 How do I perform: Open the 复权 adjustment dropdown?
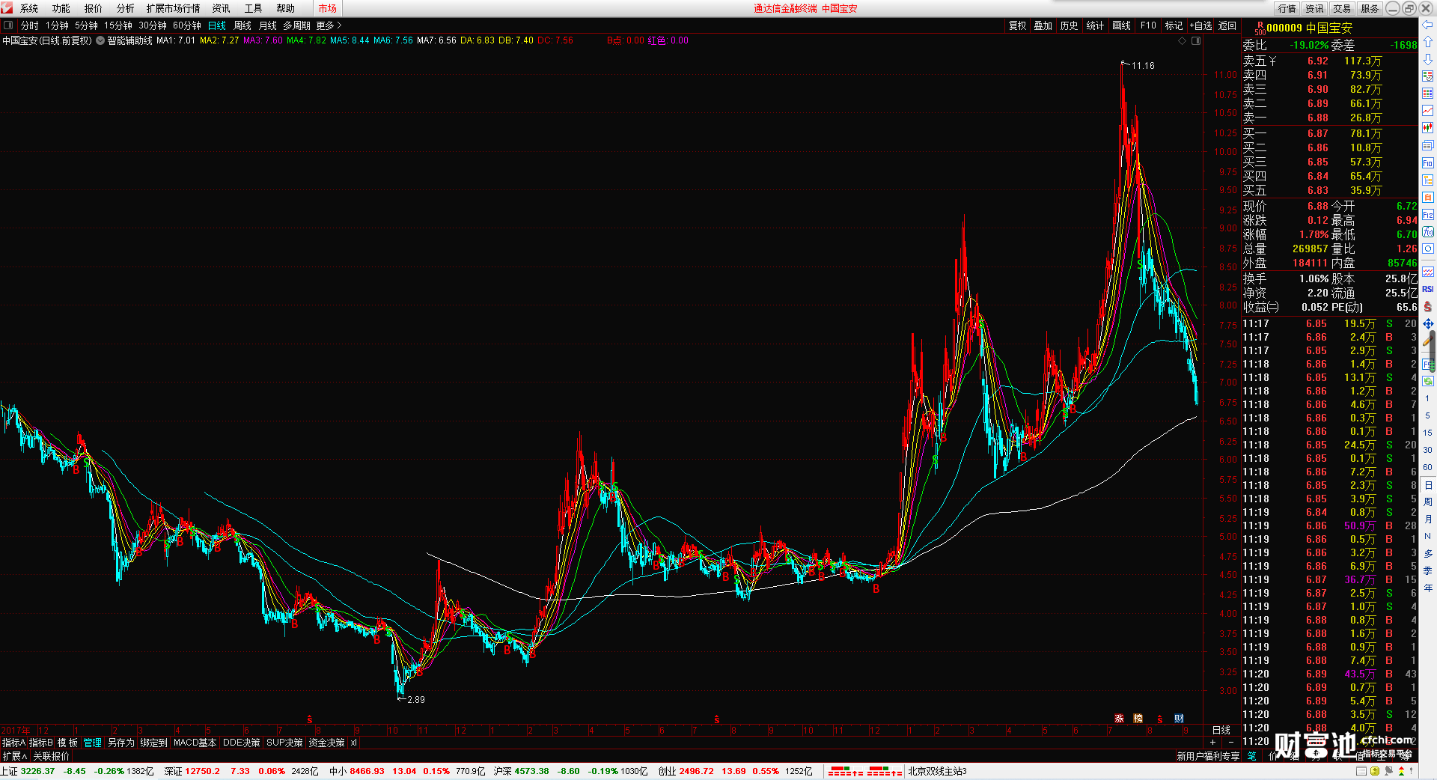pos(1018,25)
